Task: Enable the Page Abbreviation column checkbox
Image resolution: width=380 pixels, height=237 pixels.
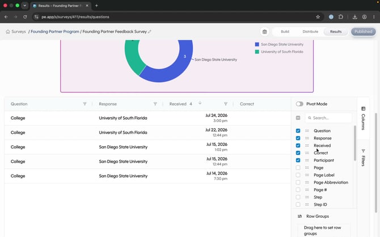Action: [x=298, y=183]
